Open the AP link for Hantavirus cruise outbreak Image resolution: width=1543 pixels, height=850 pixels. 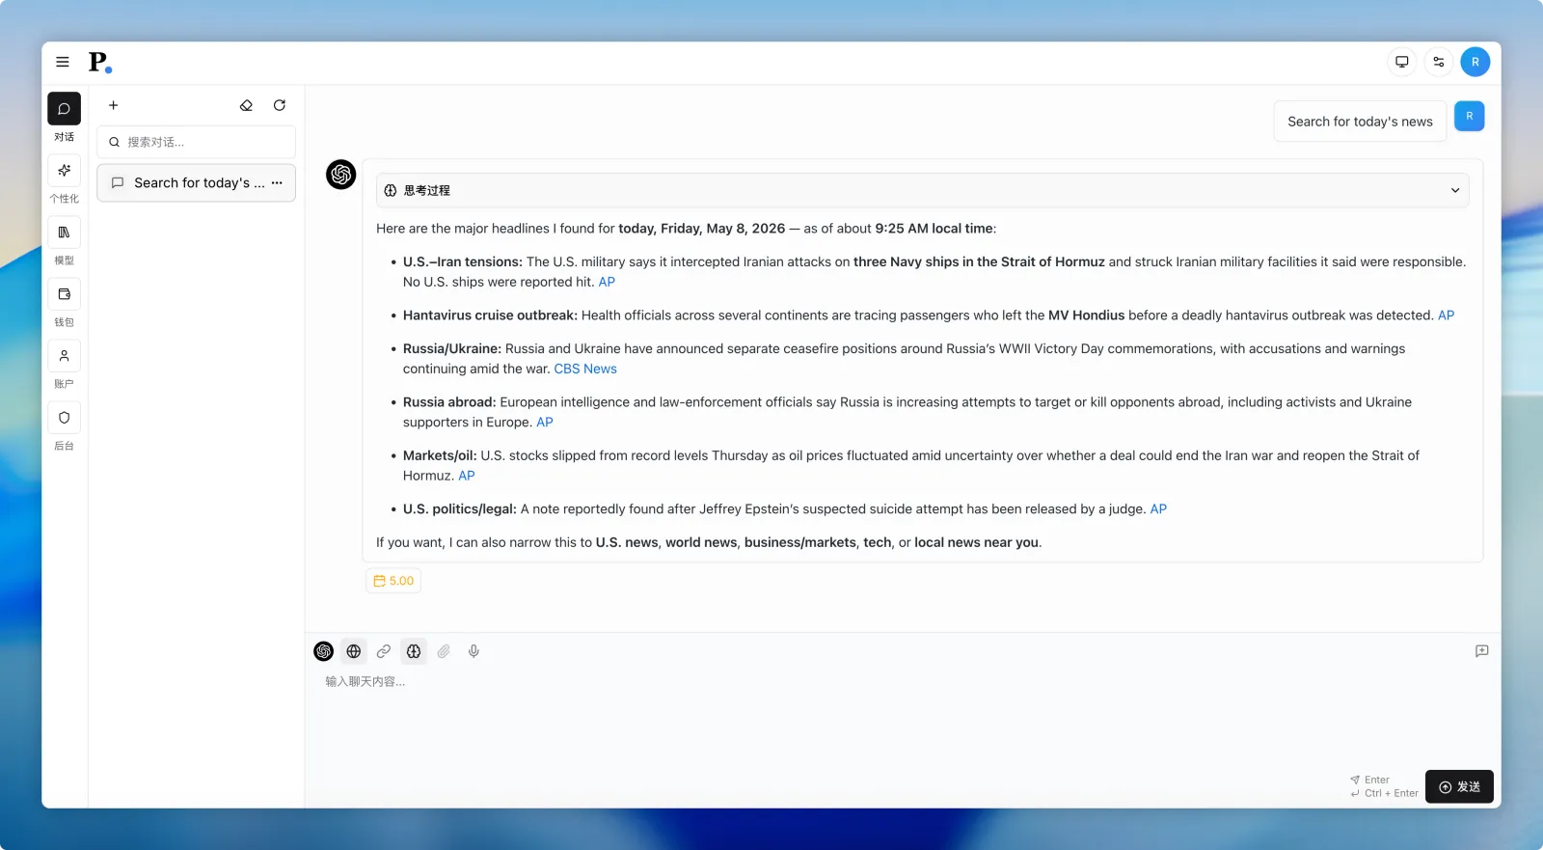tap(1446, 315)
